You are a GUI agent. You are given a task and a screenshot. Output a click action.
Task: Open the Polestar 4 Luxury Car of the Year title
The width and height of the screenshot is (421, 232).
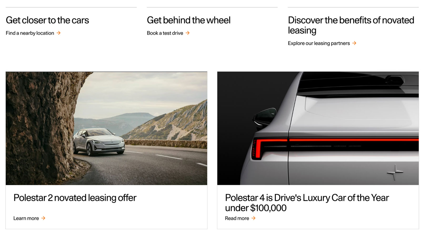pos(307,203)
